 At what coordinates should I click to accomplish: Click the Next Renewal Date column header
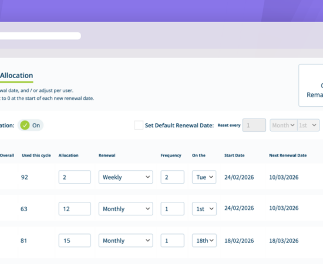pos(288,155)
